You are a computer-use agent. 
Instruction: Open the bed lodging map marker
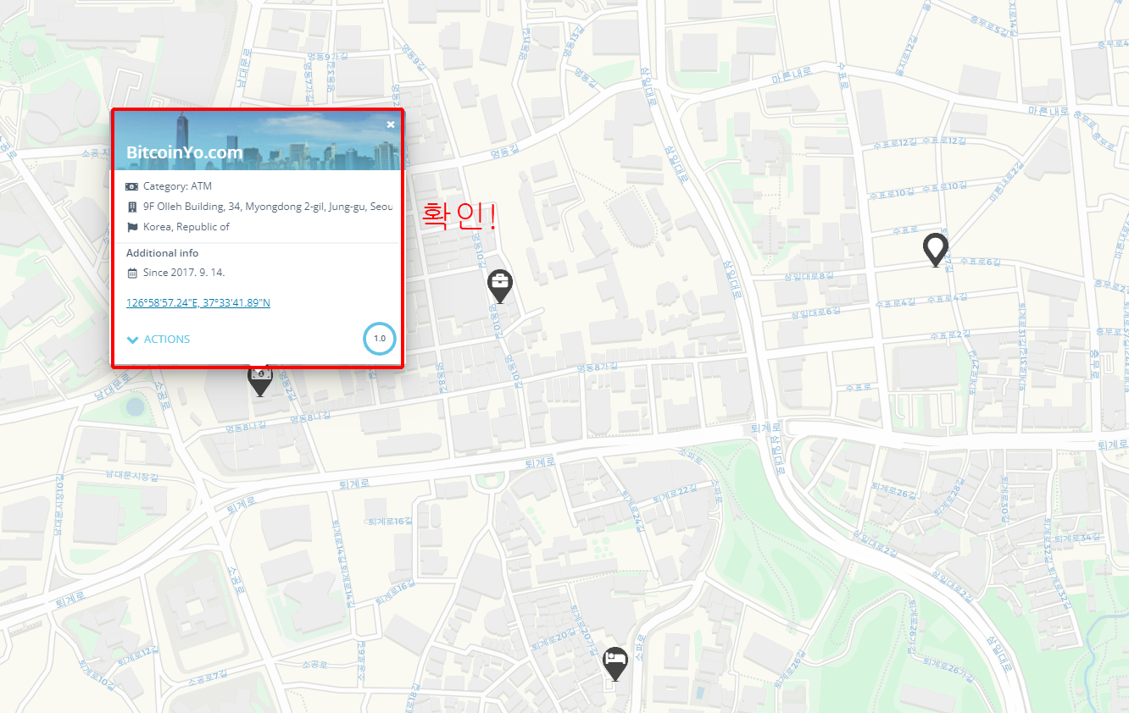tap(615, 663)
